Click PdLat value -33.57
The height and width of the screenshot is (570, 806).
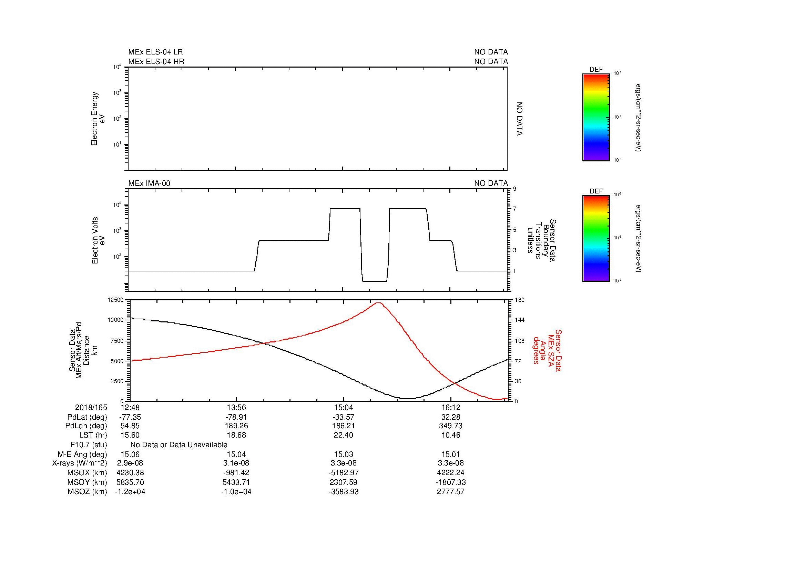pos(343,417)
